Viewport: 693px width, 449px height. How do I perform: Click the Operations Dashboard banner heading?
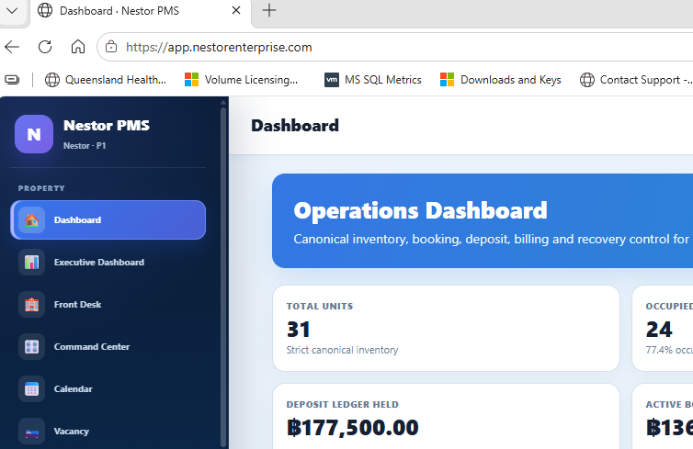point(420,210)
